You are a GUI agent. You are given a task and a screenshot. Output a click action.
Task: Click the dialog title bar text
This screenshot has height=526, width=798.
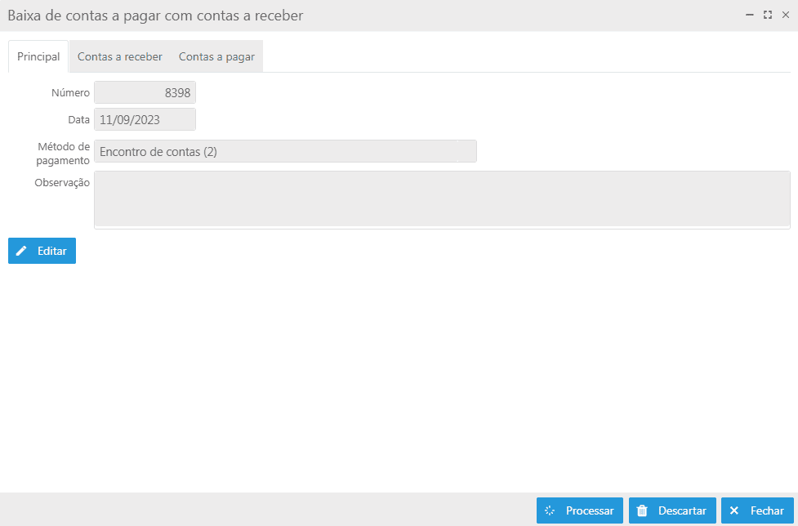(155, 16)
